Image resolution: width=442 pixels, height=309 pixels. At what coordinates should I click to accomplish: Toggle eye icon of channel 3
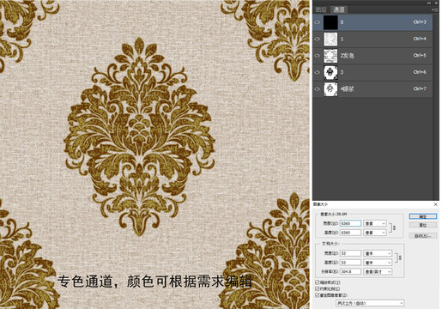(318, 72)
